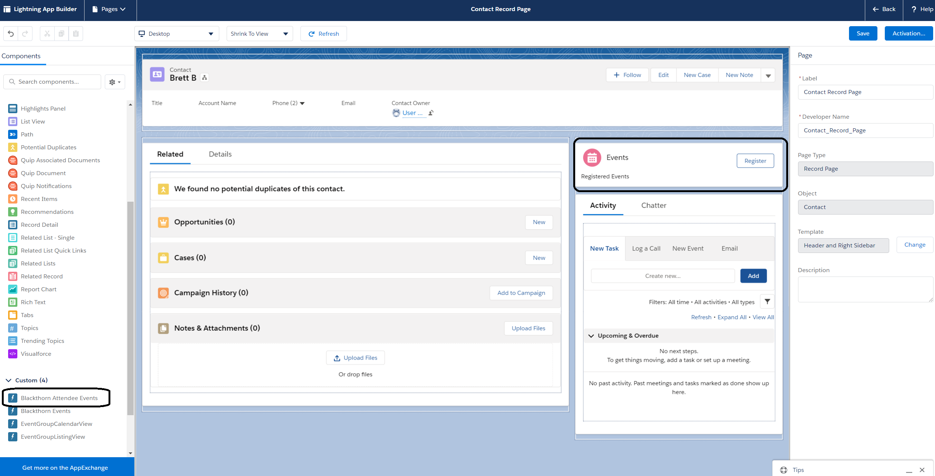The height and width of the screenshot is (476, 935).
Task: Open the Pages dropdown menu
Action: pos(109,9)
